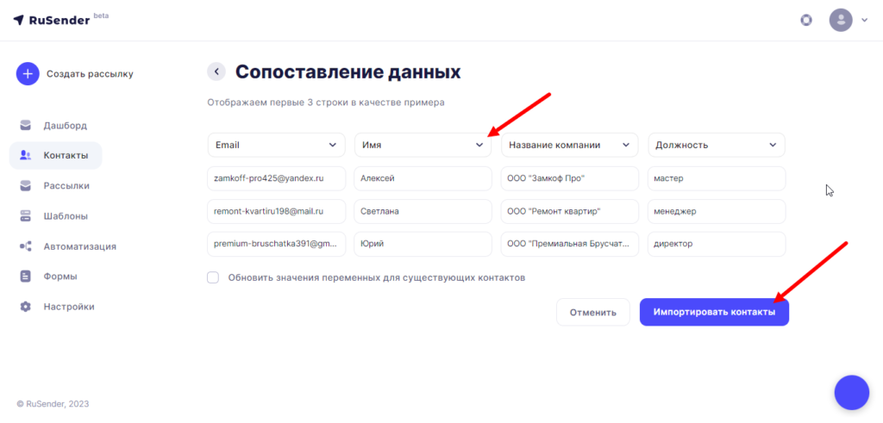Click Импортировать контакты button
883x423 pixels.
coord(714,312)
